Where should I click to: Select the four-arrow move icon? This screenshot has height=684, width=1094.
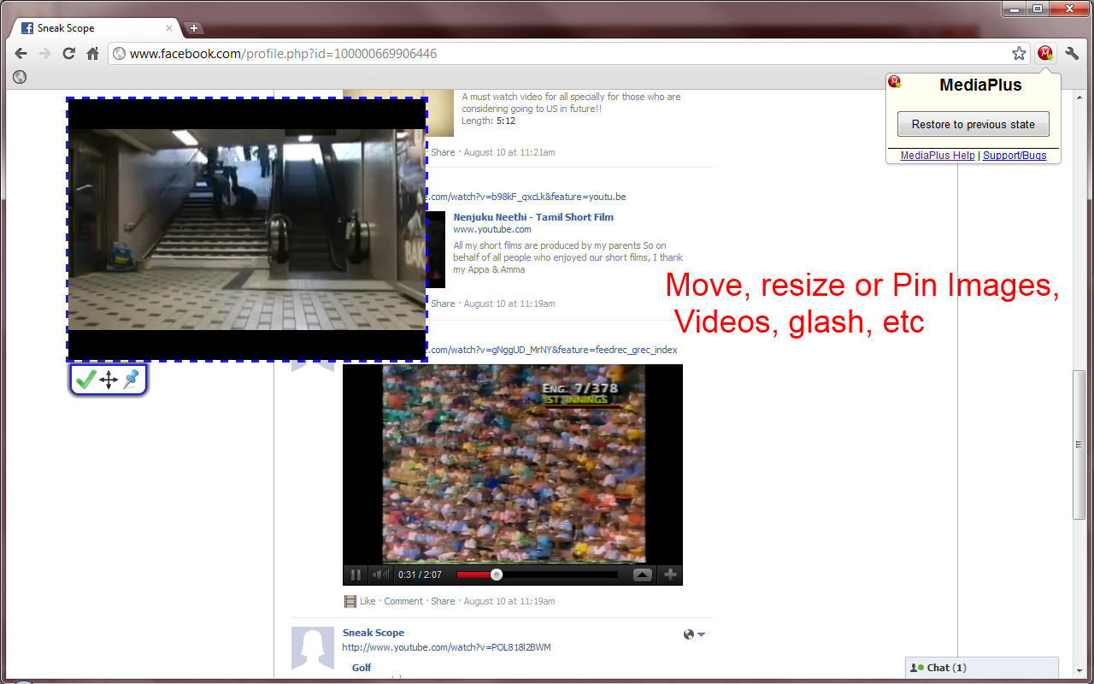pyautogui.click(x=109, y=380)
